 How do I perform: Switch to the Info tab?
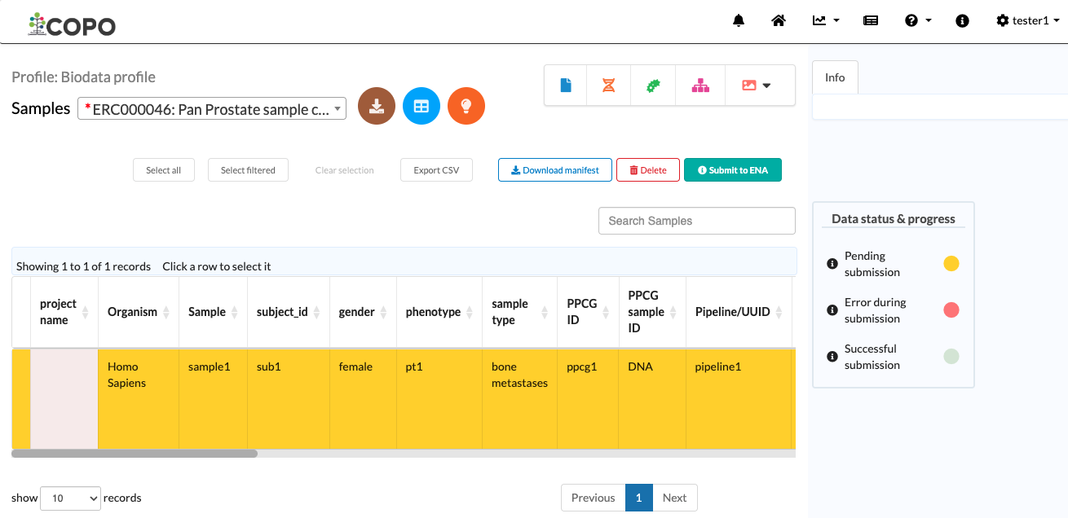coord(835,77)
